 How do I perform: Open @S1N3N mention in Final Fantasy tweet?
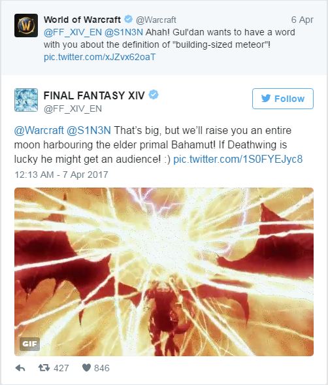pyautogui.click(x=89, y=130)
